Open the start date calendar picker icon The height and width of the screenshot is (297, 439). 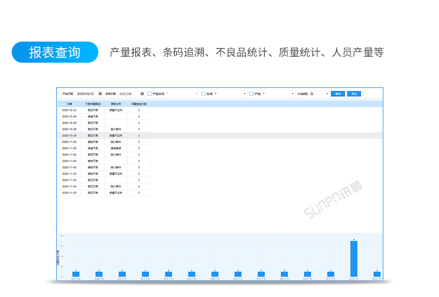point(100,94)
